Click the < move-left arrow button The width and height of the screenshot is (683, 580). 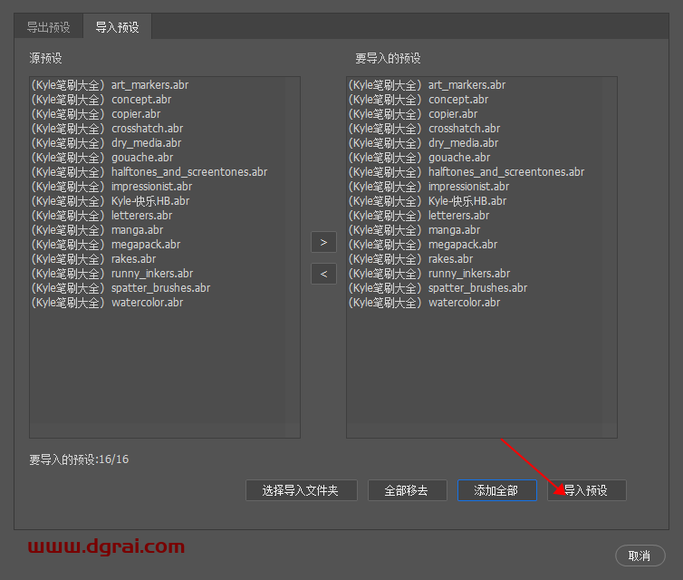click(323, 274)
